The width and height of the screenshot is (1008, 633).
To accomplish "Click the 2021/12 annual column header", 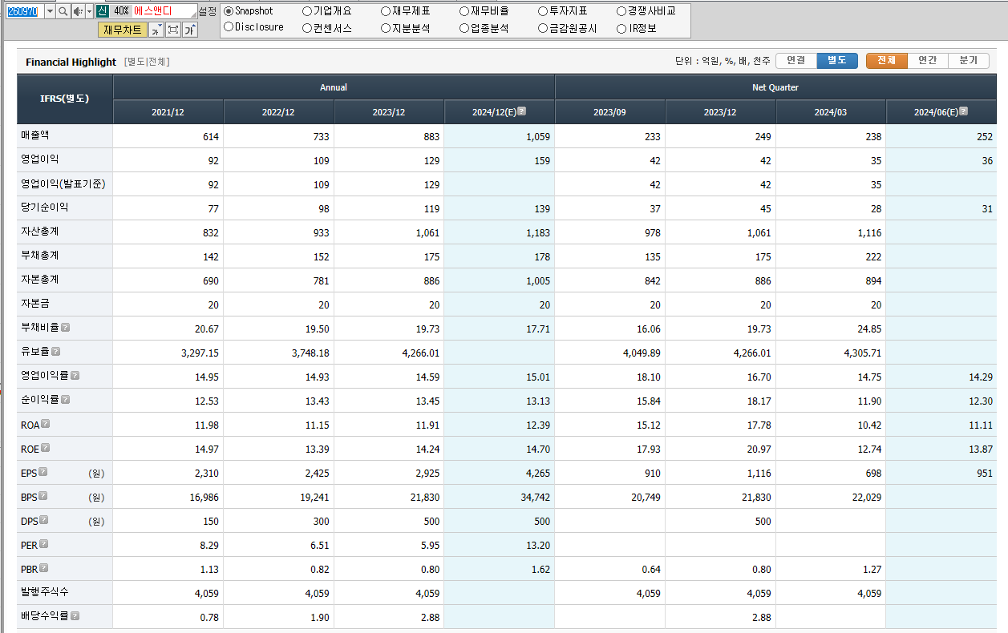I will tap(168, 112).
